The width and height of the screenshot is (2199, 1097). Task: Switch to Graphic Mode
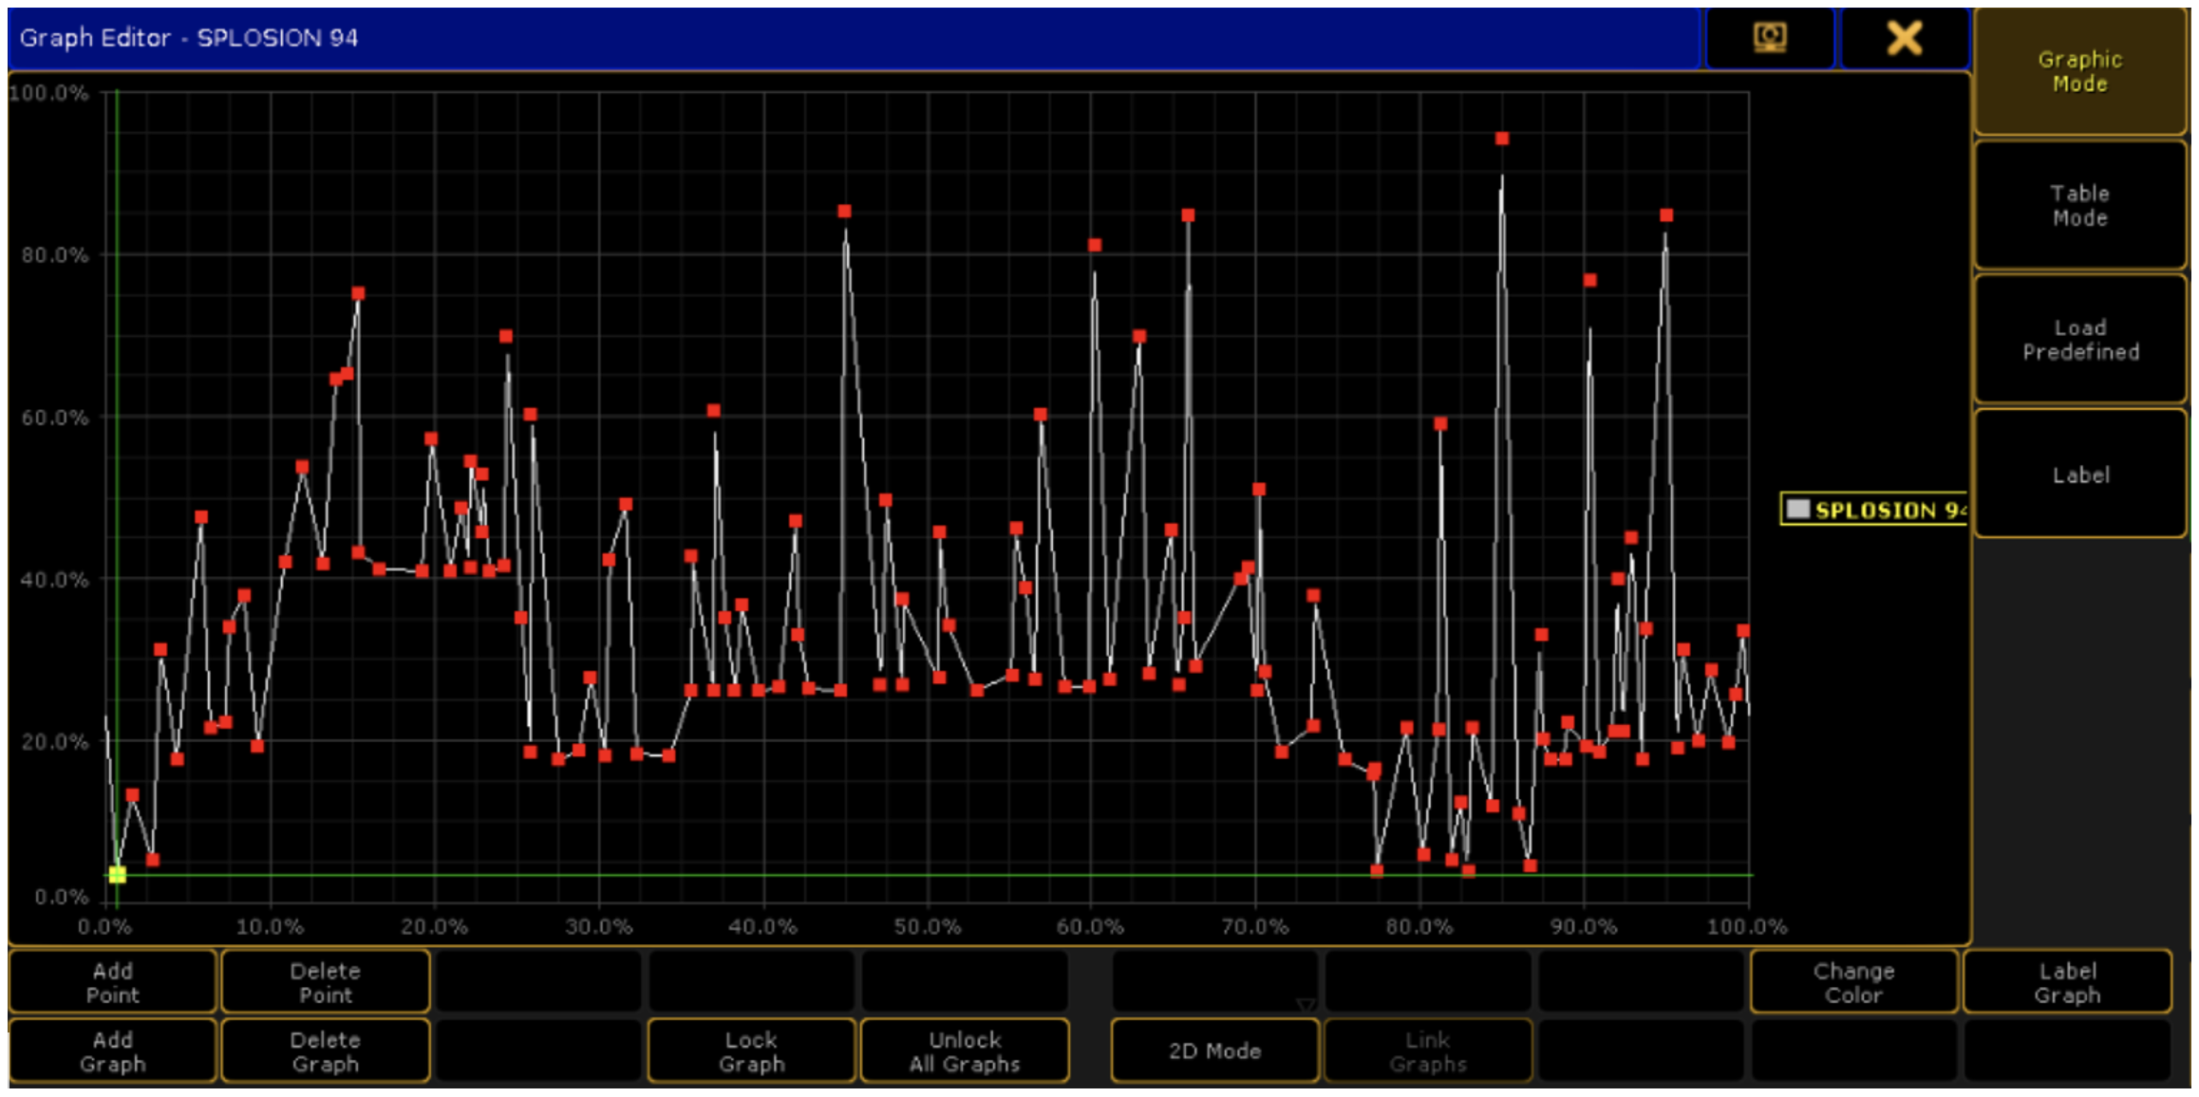[2079, 71]
